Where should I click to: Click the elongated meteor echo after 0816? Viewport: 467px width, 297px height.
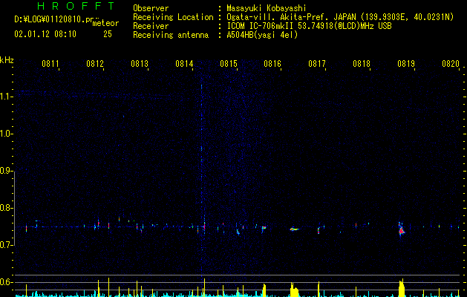[294, 229]
